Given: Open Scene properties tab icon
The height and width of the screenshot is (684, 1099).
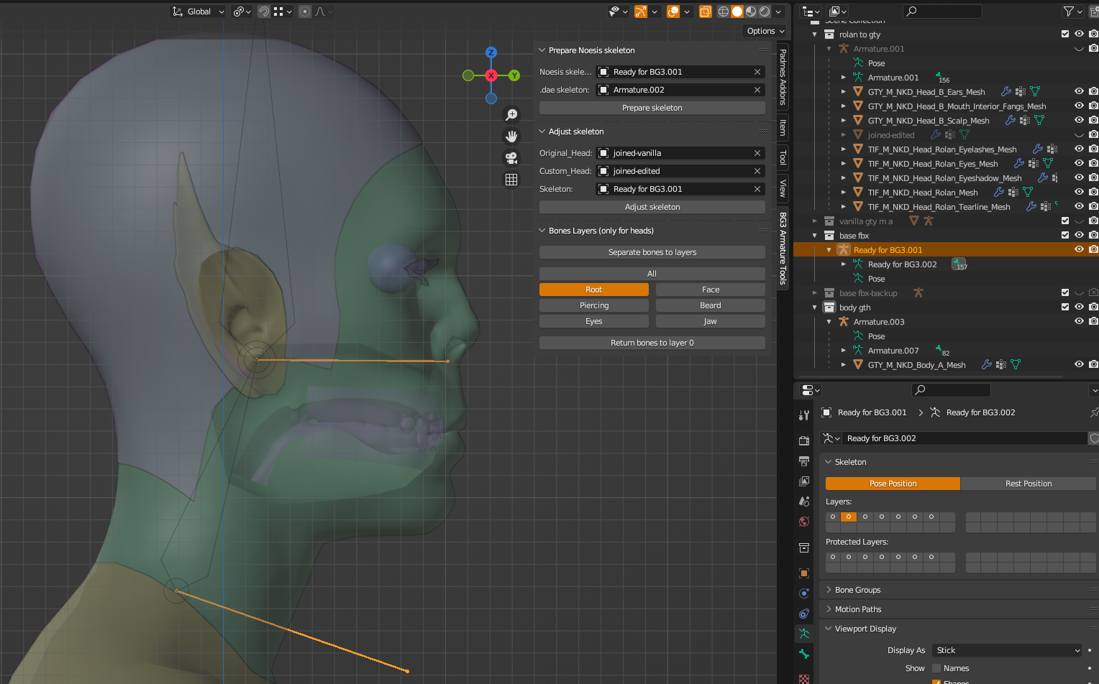Looking at the screenshot, I should point(804,501).
